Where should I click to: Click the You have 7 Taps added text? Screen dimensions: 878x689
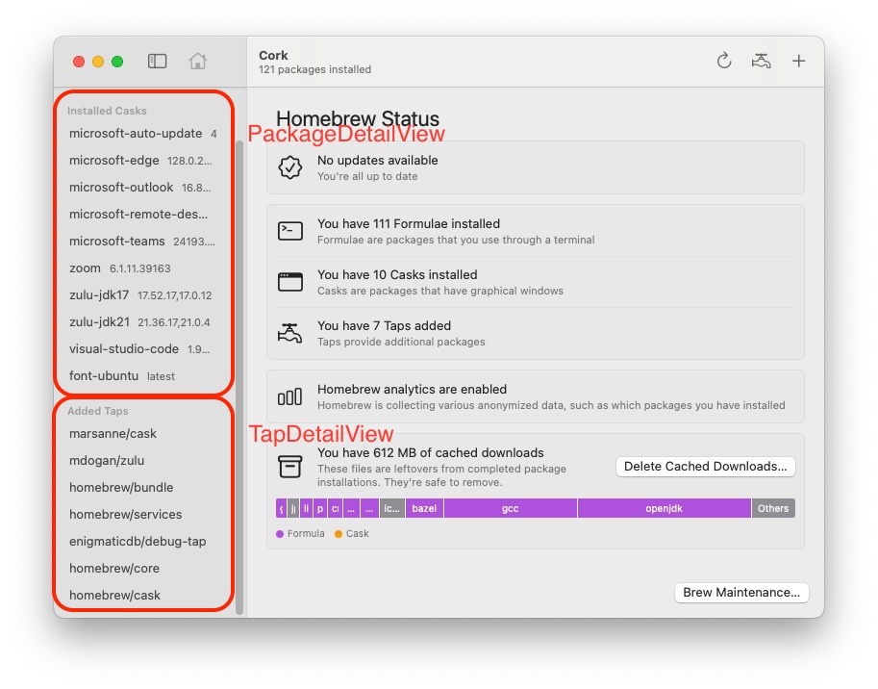[384, 325]
